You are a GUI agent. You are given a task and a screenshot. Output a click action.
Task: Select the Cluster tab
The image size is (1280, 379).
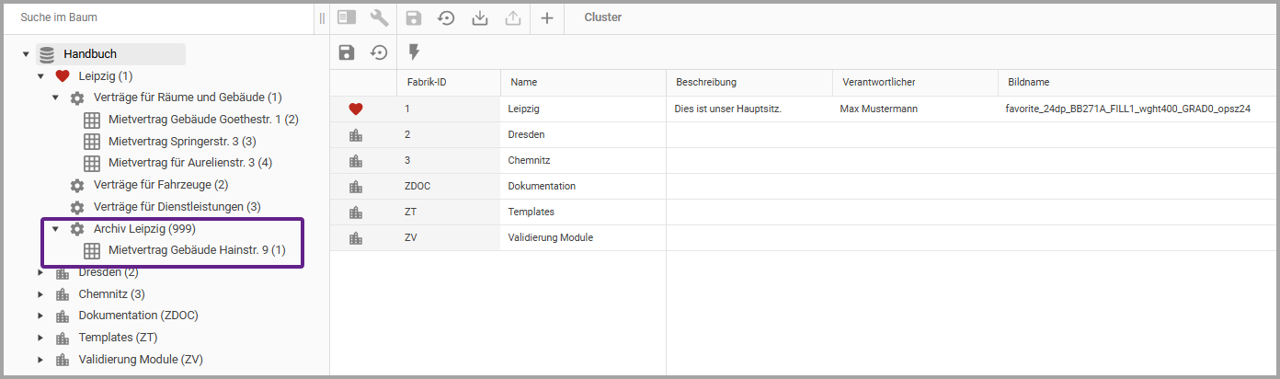602,17
